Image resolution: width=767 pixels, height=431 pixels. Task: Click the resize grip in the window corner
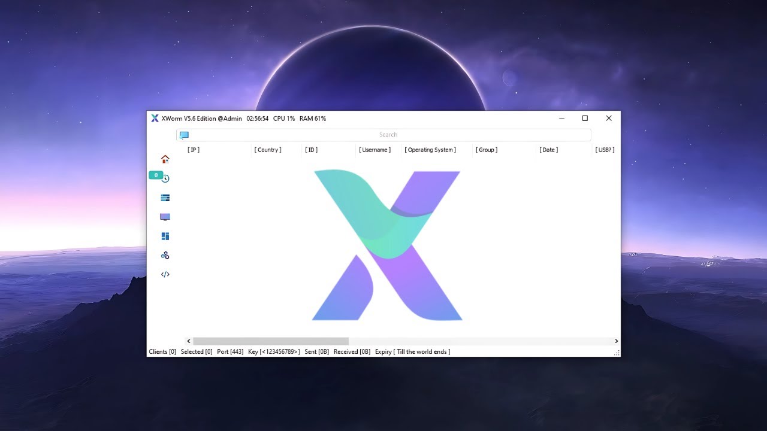click(617, 353)
